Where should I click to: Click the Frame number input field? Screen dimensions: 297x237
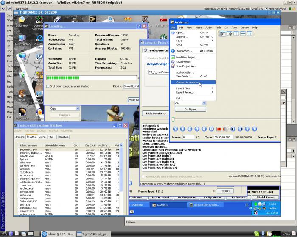(x=189, y=137)
